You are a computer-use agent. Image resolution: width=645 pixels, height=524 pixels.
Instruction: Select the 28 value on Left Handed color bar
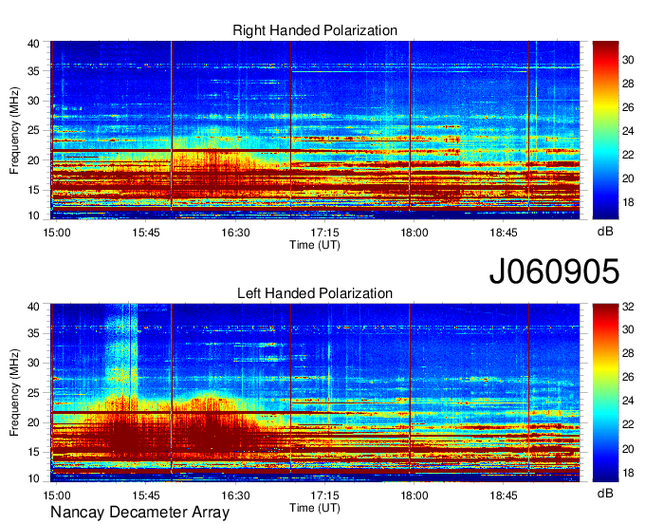(x=628, y=353)
